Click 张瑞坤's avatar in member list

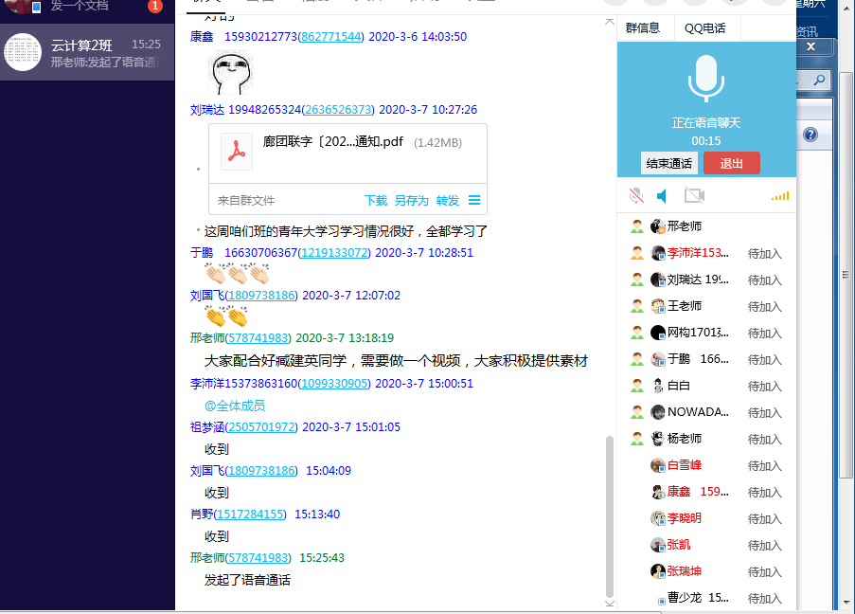658,571
